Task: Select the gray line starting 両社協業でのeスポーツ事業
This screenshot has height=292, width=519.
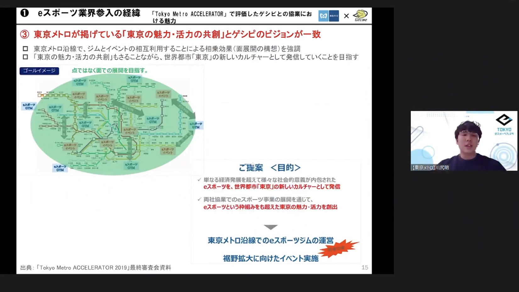Action: [x=258, y=199]
